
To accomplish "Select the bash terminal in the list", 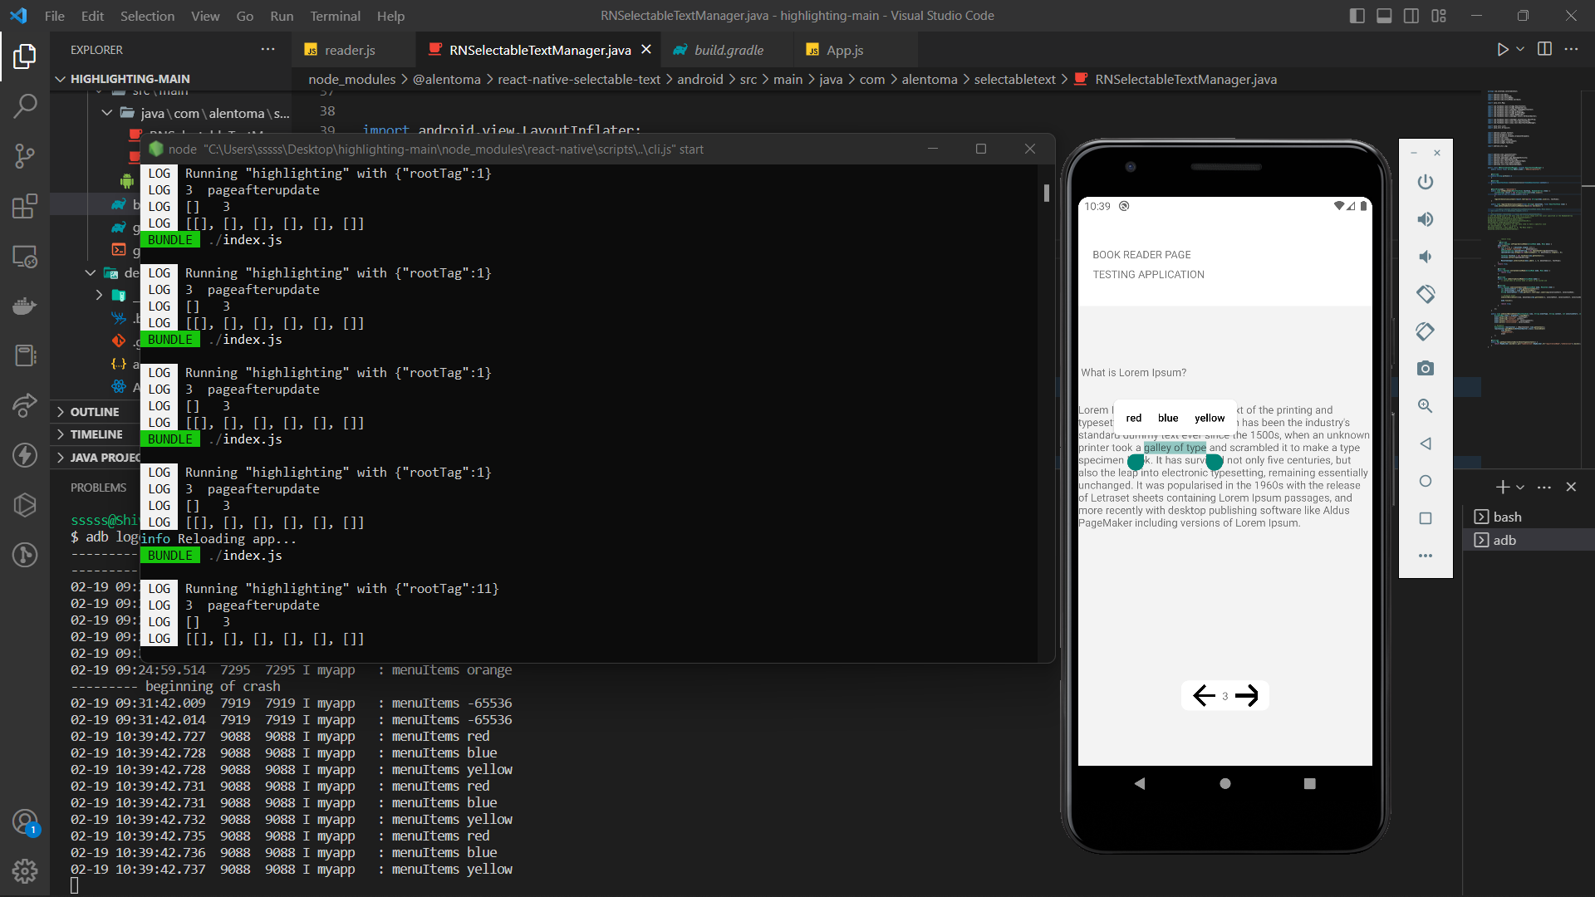I will [1507, 517].
